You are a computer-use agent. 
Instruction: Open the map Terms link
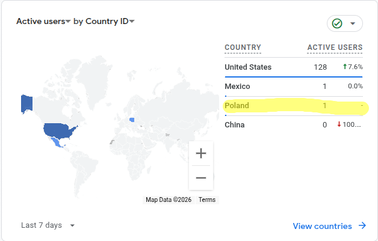(x=207, y=200)
